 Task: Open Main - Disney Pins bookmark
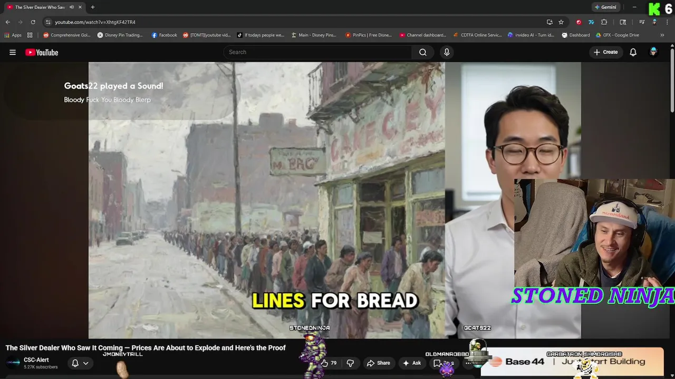click(314, 35)
